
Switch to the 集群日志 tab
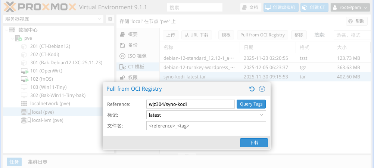point(38,162)
